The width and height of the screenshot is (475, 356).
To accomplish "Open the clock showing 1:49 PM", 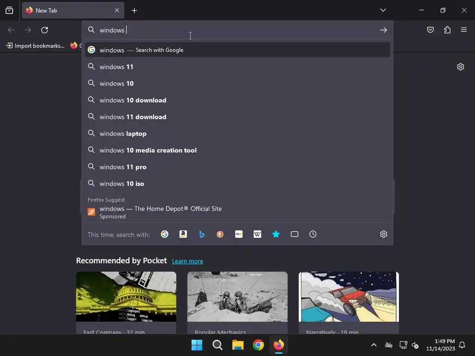I will point(441,345).
